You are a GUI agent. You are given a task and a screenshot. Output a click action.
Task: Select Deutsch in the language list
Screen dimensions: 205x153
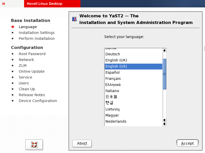point(113,54)
